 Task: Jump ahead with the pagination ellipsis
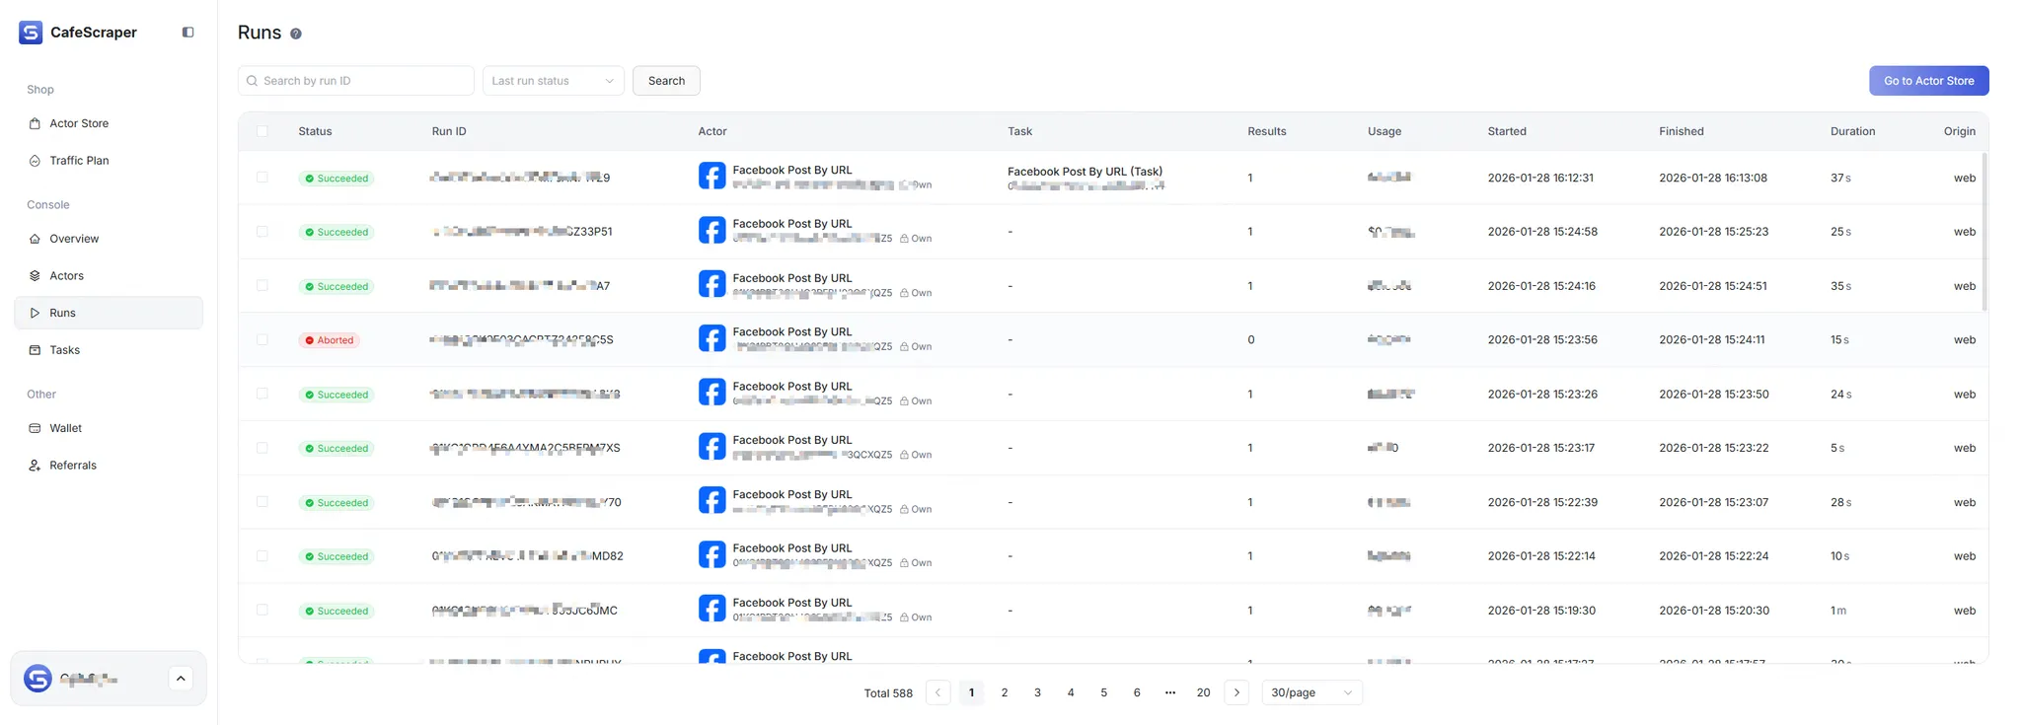1170,692
